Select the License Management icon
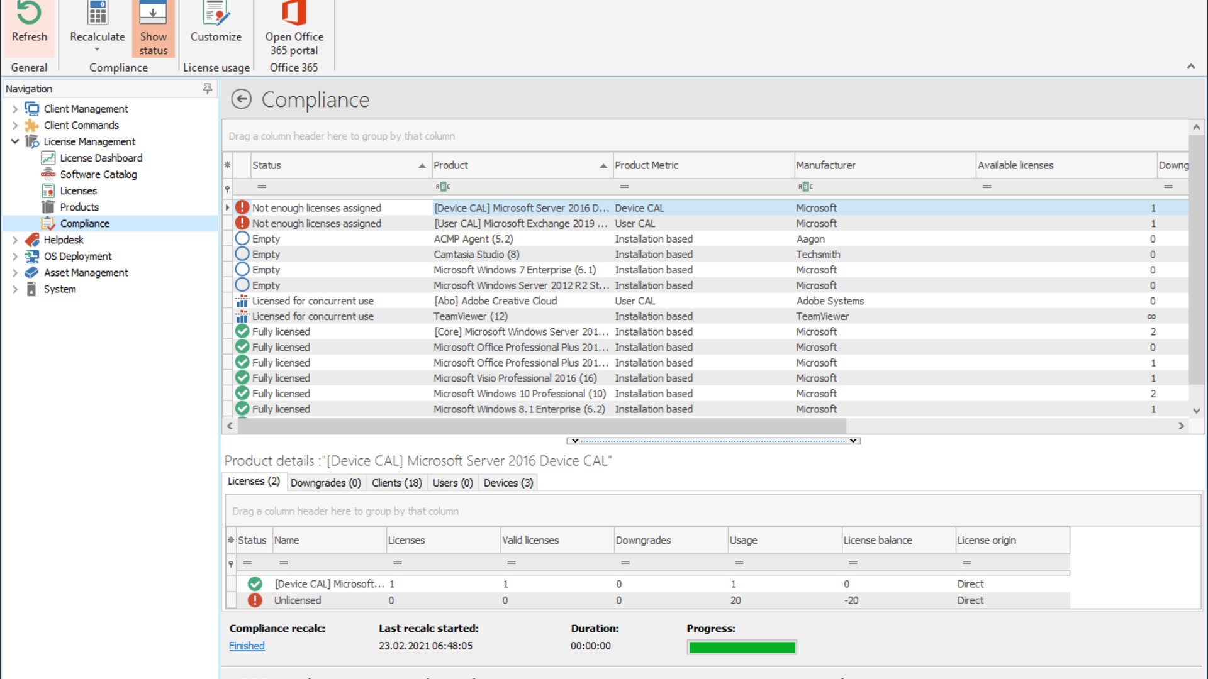 pyautogui.click(x=31, y=141)
